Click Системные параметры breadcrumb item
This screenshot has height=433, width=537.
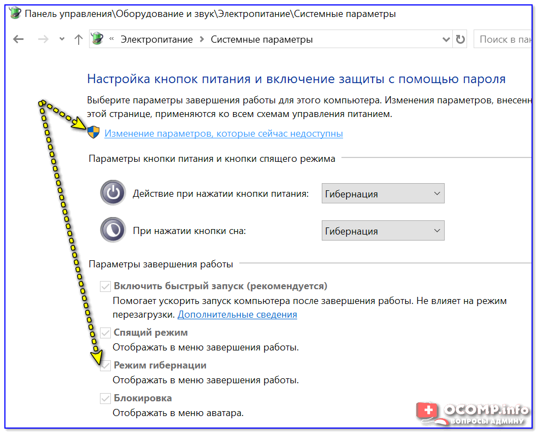pyautogui.click(x=262, y=39)
